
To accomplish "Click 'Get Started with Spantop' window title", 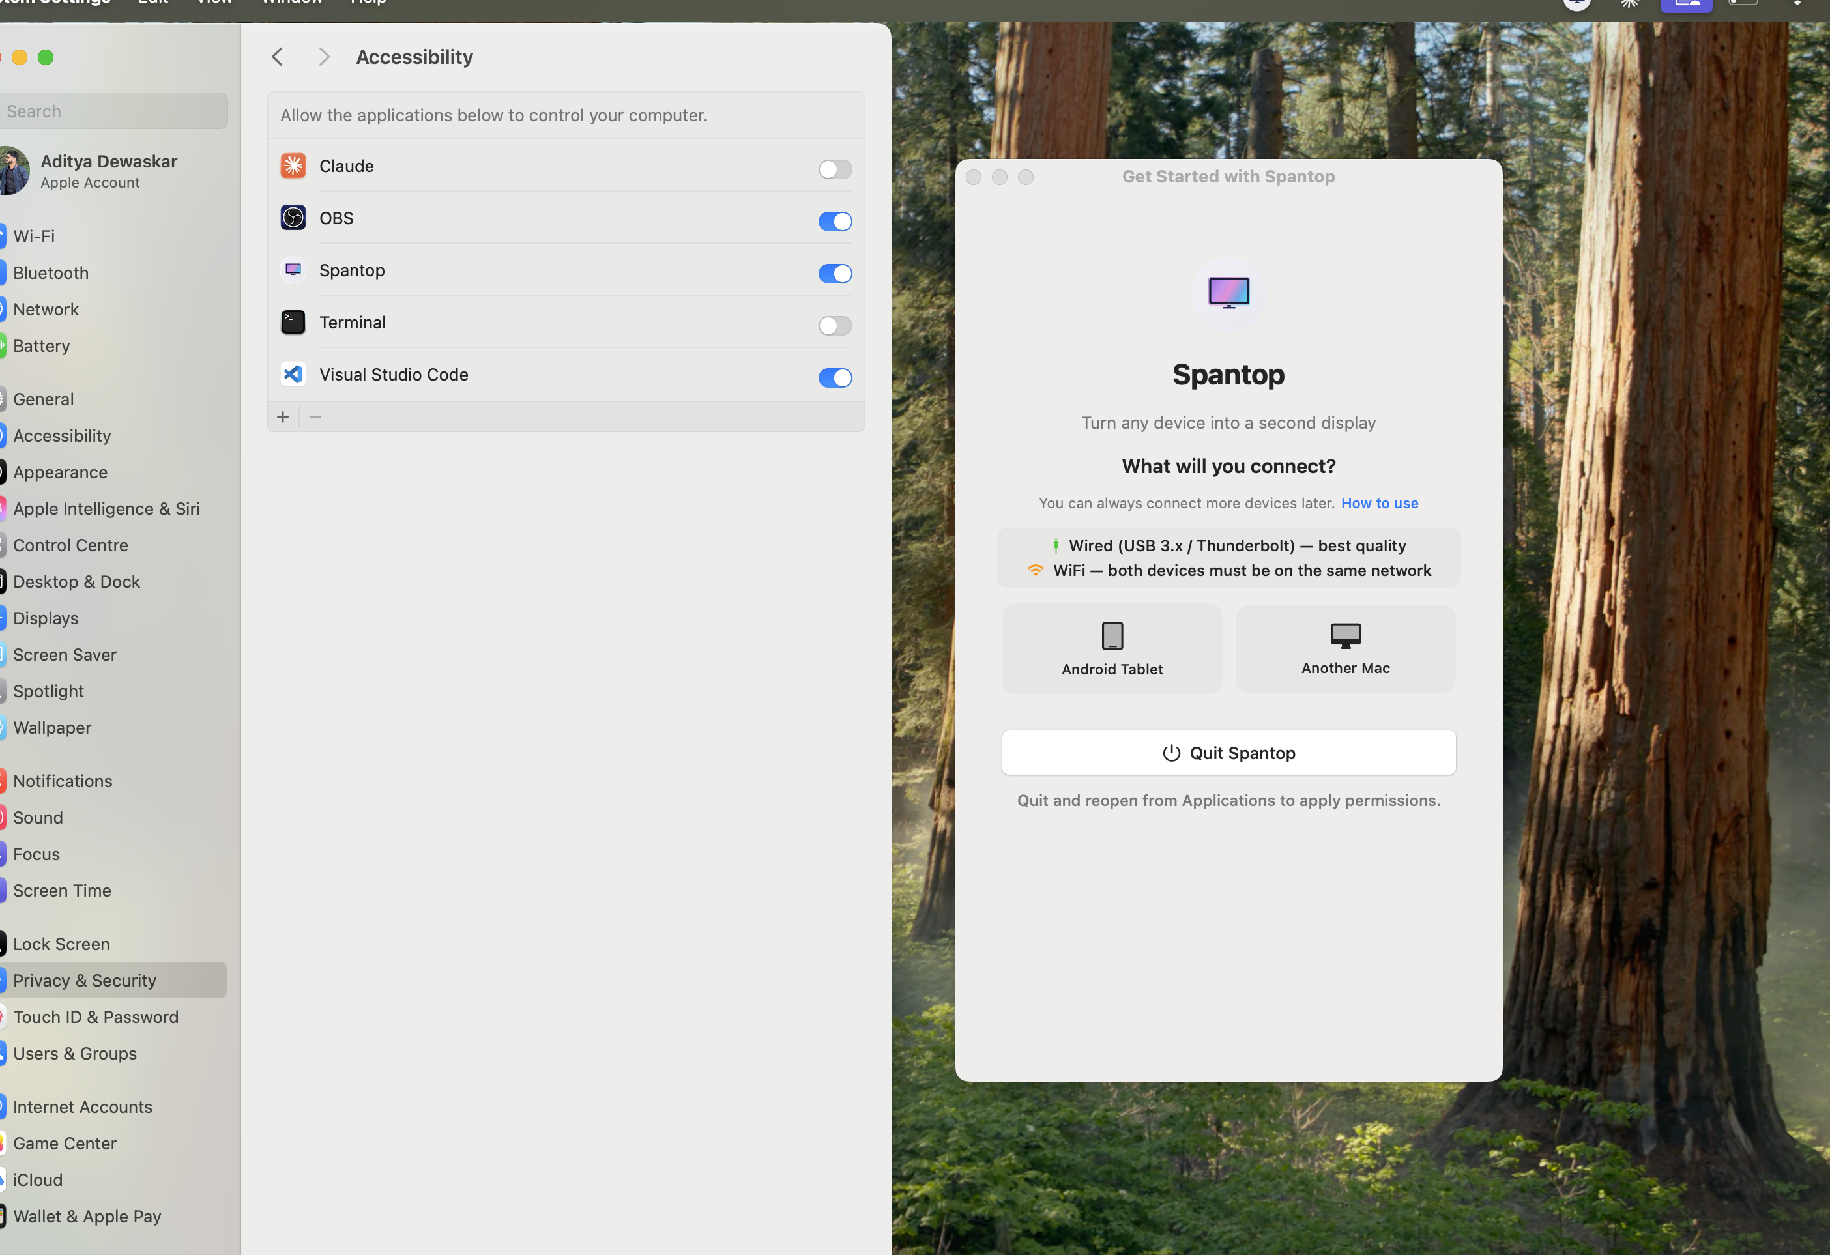I will tap(1228, 177).
